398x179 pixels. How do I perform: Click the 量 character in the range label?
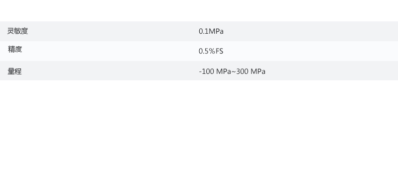point(11,71)
